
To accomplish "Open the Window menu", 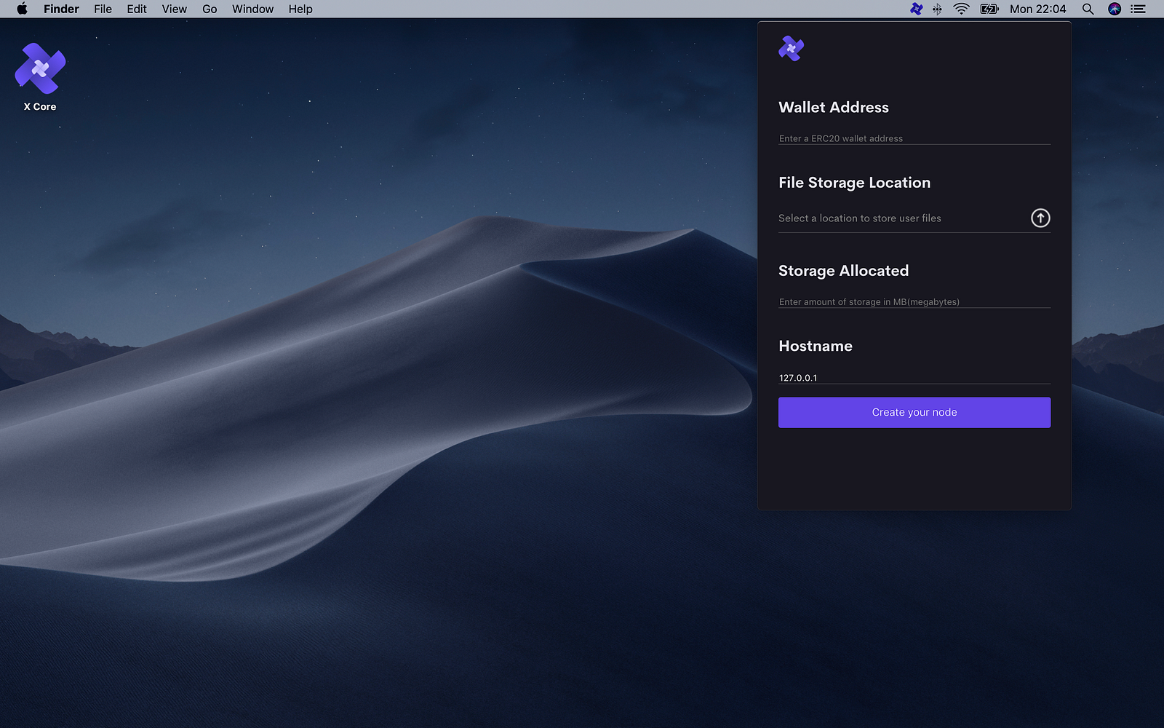I will tap(252, 9).
